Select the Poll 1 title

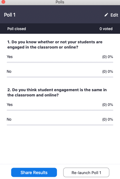coord(10,15)
